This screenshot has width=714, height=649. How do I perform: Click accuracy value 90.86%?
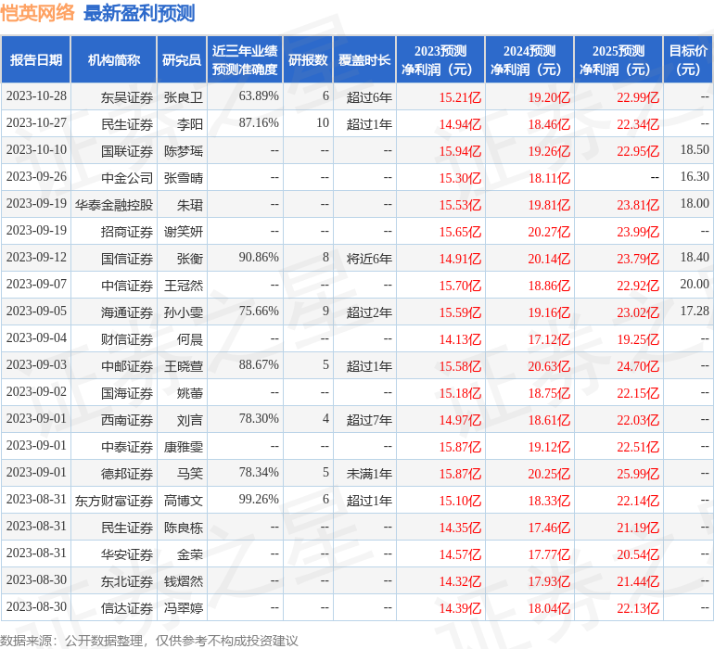[x=259, y=258]
